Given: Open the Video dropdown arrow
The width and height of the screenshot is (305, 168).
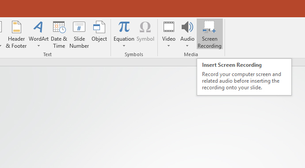Looking at the screenshot, I should coord(169,46).
